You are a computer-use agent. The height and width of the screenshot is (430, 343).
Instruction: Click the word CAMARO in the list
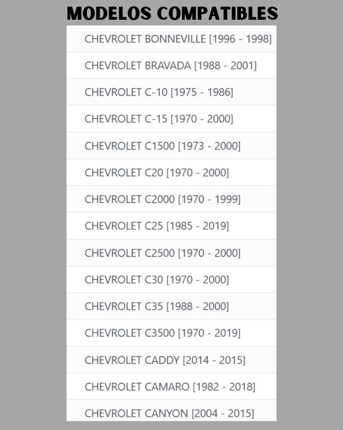[x=167, y=387]
